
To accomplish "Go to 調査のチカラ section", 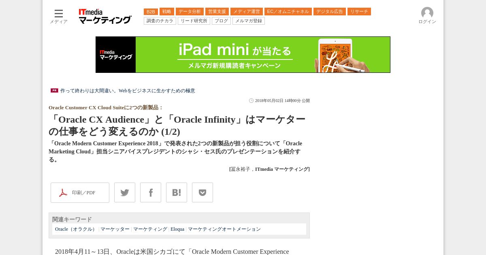I will (x=160, y=21).
